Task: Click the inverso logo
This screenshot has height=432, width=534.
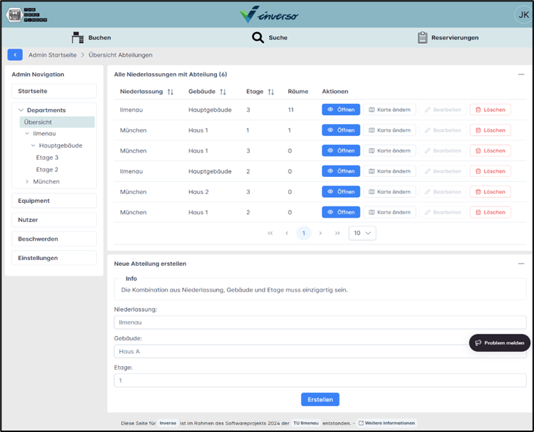Action: (x=269, y=14)
